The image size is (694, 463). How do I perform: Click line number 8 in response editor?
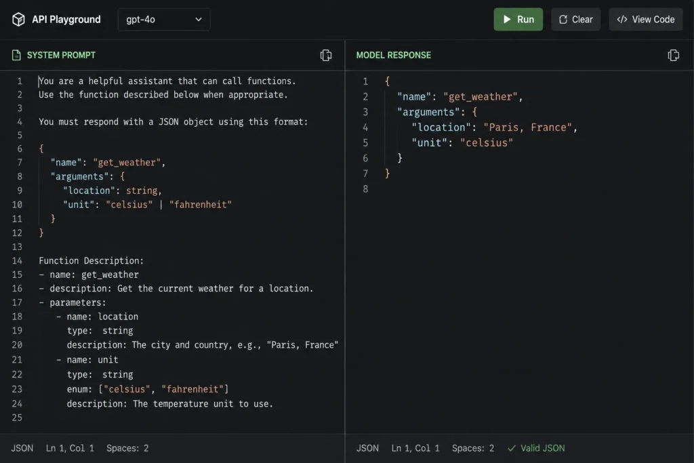pos(365,189)
